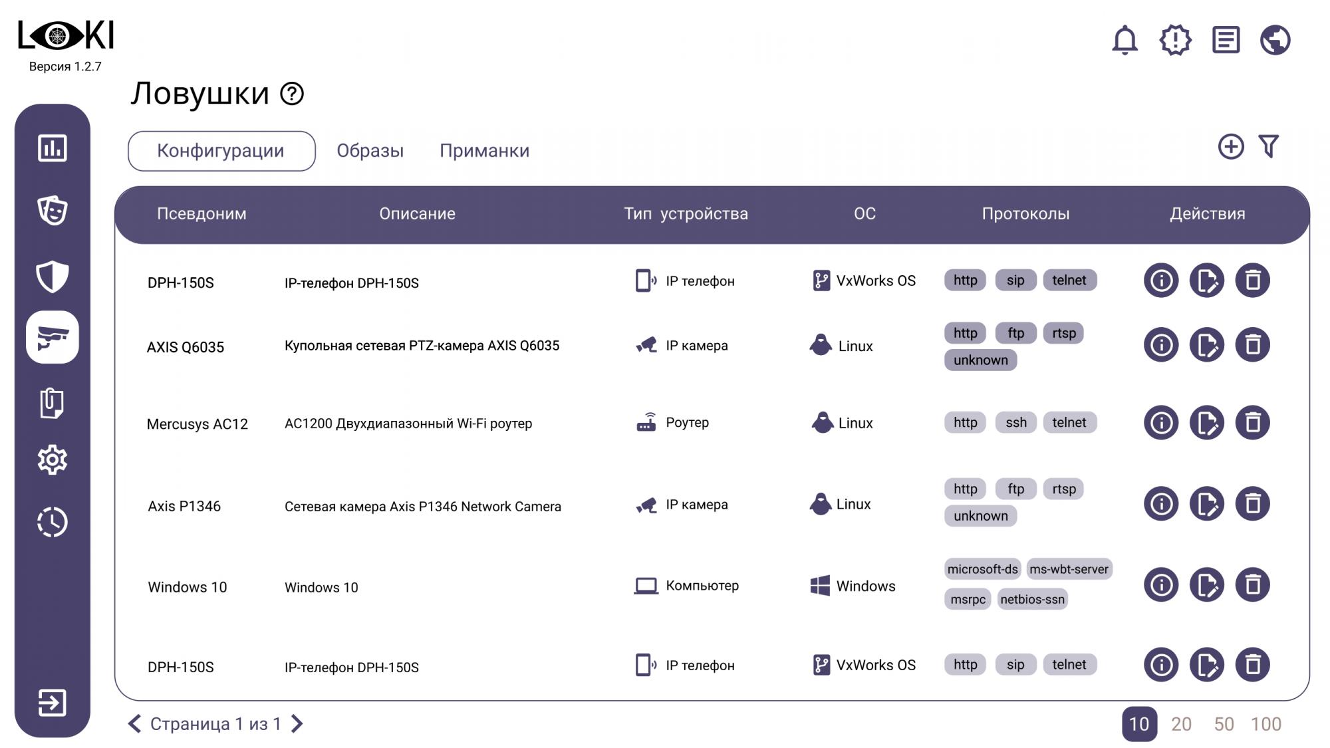Click the alert badge icon in header
Screen dimensions: 1330x748
click(1175, 40)
